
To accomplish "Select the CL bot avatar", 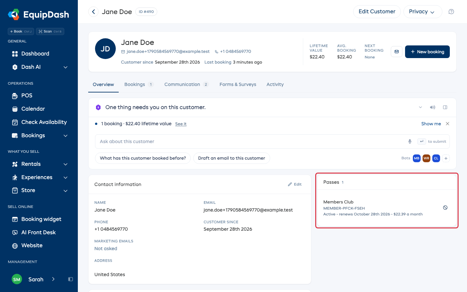I will 436,158.
